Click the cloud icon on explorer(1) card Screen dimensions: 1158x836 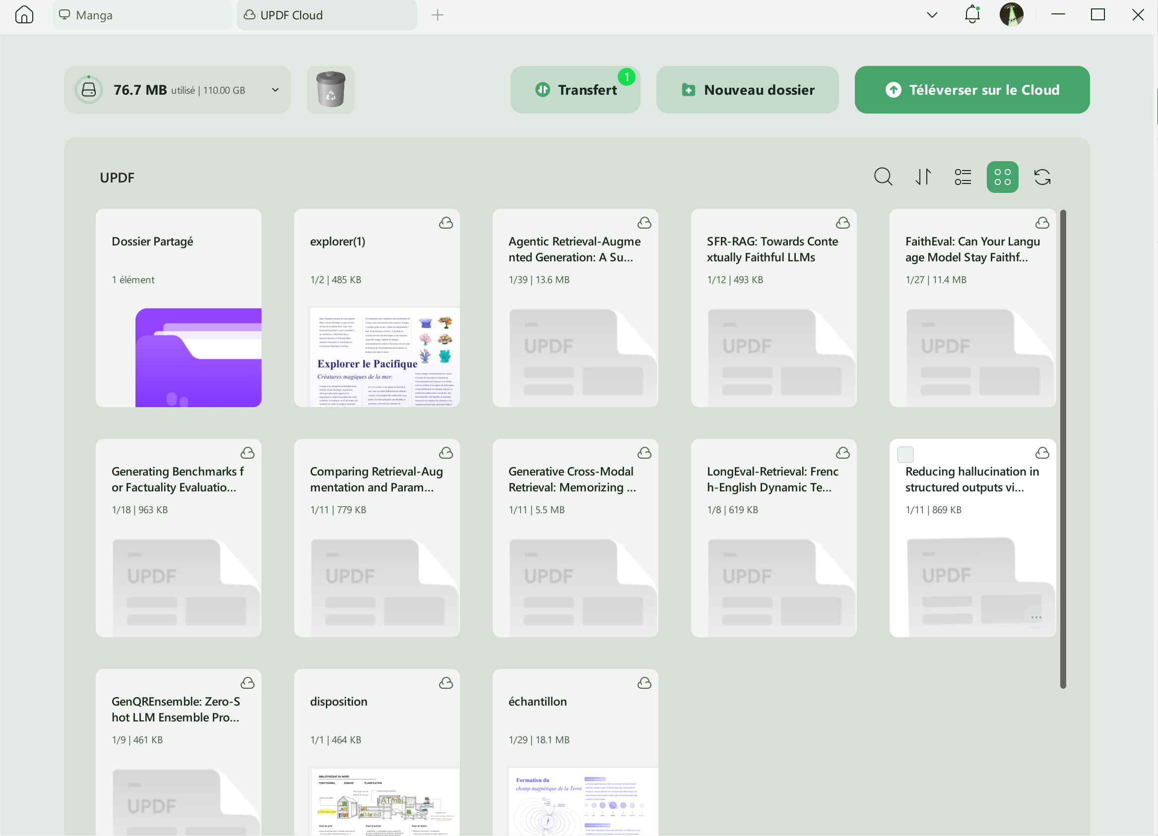[x=445, y=223]
